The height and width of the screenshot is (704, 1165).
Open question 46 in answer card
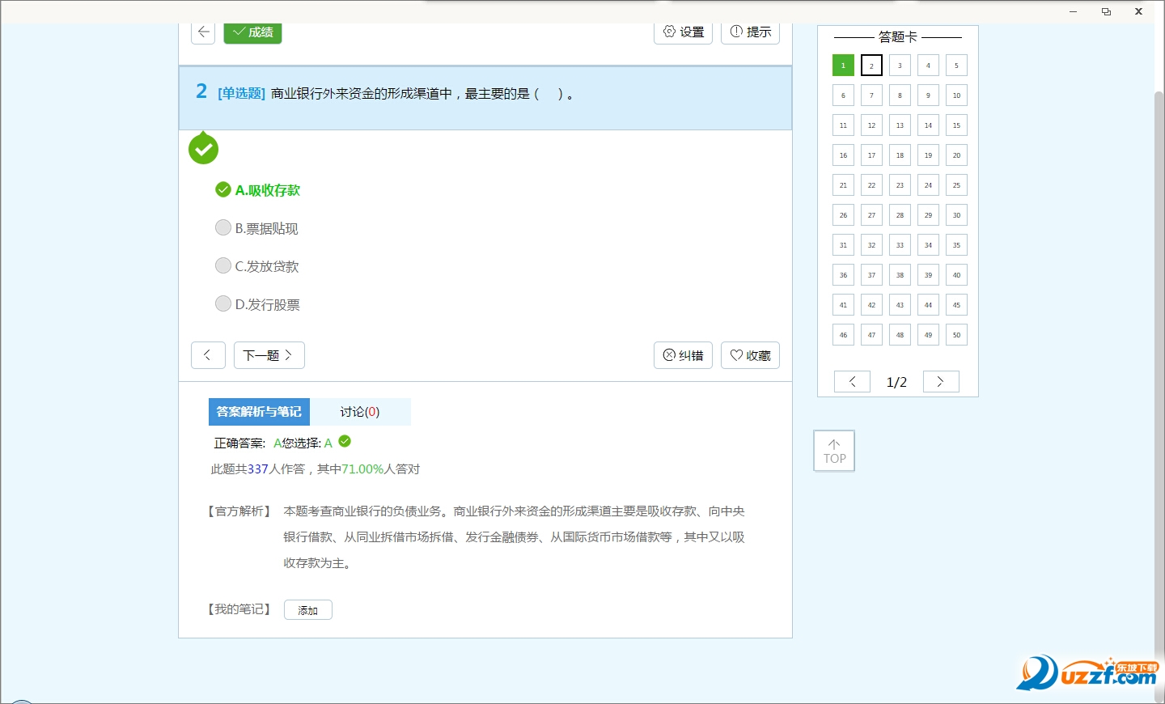click(843, 335)
